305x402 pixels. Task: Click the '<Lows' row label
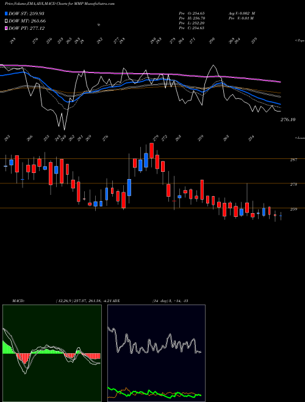tap(300, 138)
